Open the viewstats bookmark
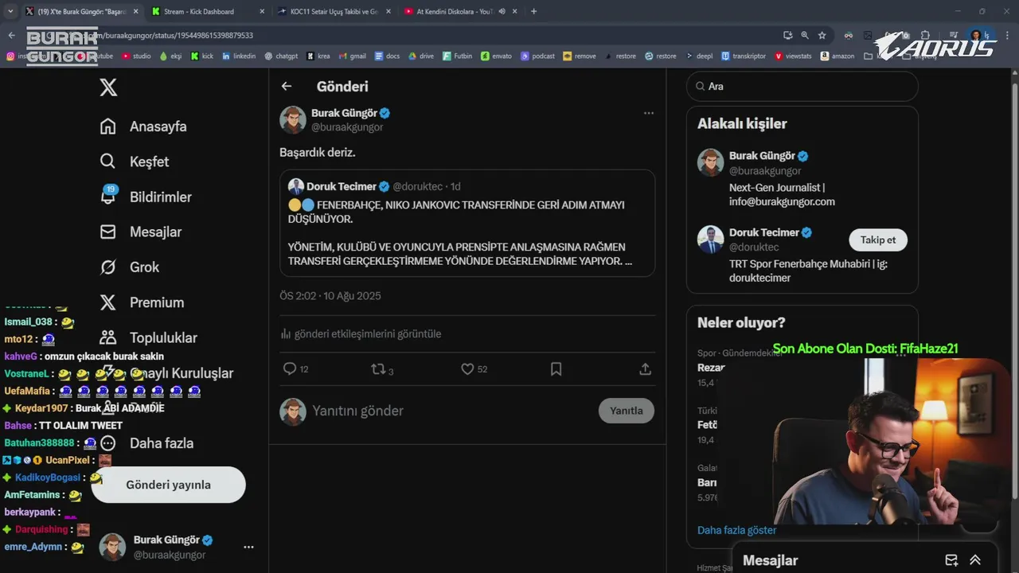The image size is (1019, 573). (x=793, y=57)
